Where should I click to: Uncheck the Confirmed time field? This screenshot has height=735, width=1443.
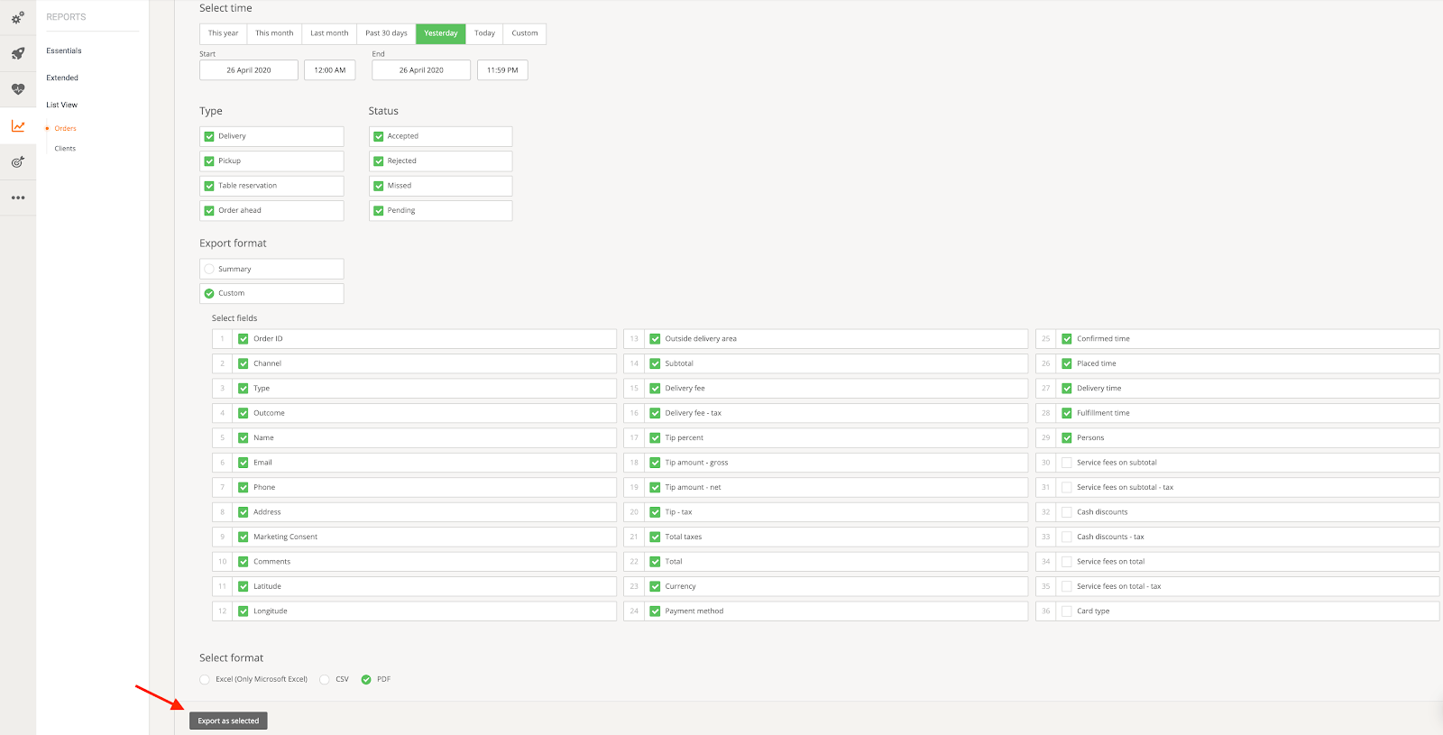point(1067,339)
